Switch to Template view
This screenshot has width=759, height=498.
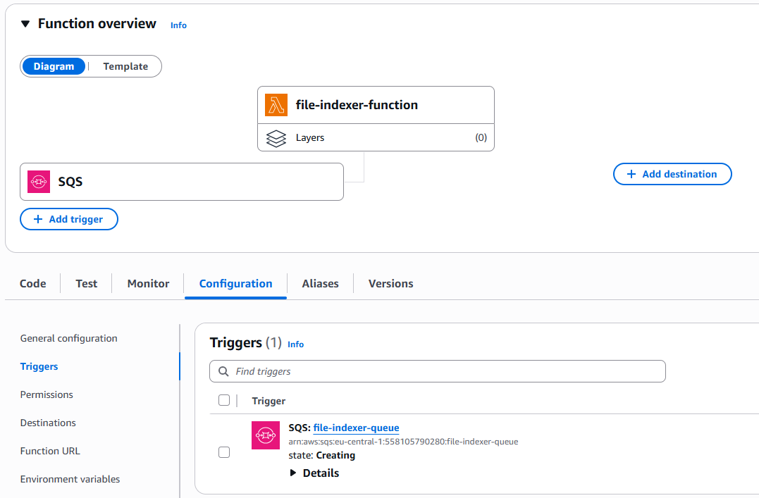[125, 66]
